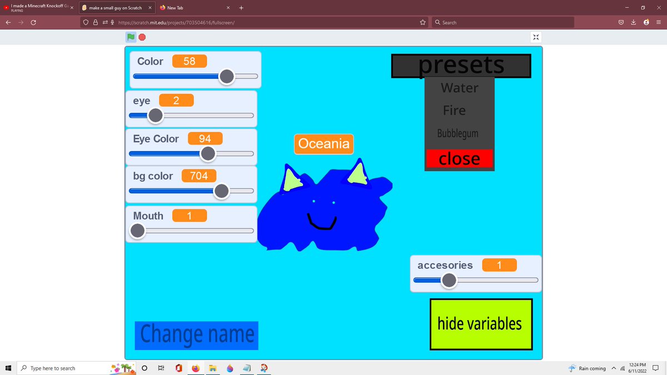Stop the project with the red stop sign
The height and width of the screenshot is (375, 667).
click(142, 37)
